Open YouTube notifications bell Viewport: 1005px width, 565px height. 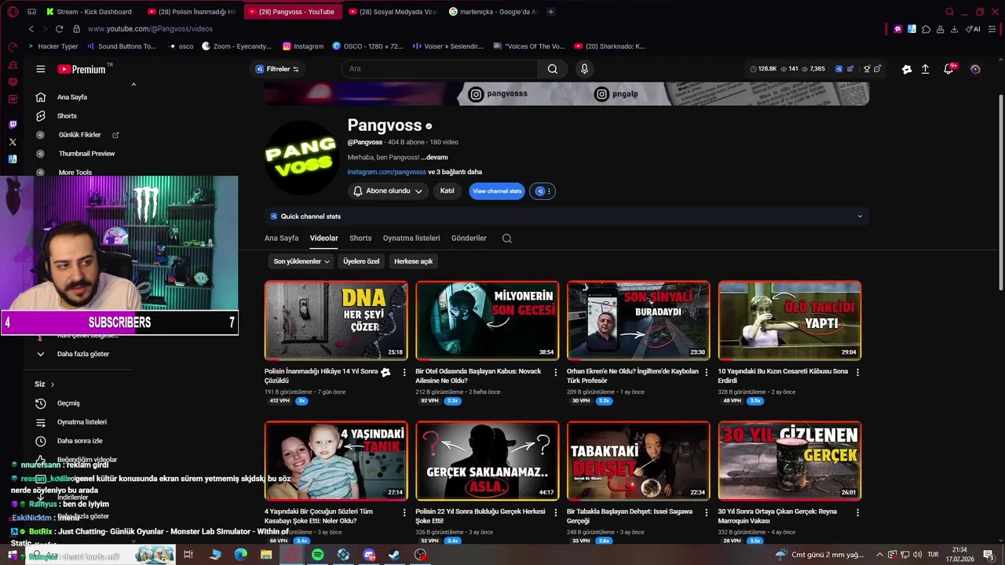pos(948,69)
